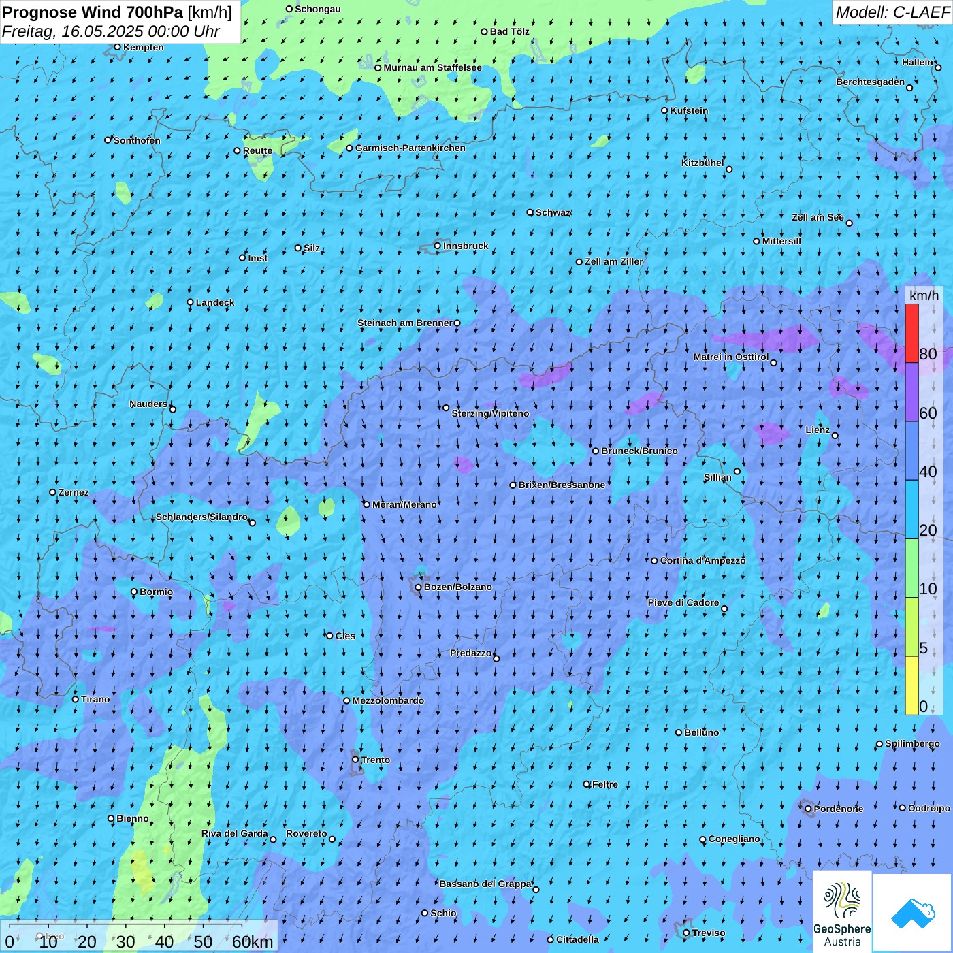Image resolution: width=953 pixels, height=953 pixels.
Task: Click the Pieve di Cadore label
Action: [683, 602]
